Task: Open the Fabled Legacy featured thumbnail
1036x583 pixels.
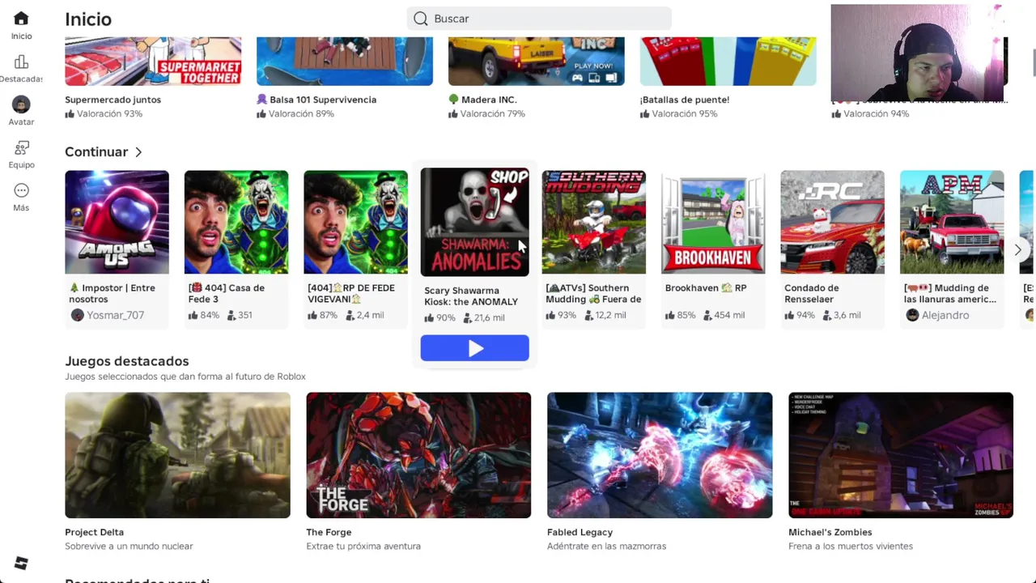Action: pyautogui.click(x=660, y=455)
